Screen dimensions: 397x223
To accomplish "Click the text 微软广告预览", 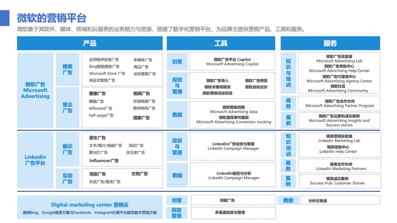I will 256,81.
